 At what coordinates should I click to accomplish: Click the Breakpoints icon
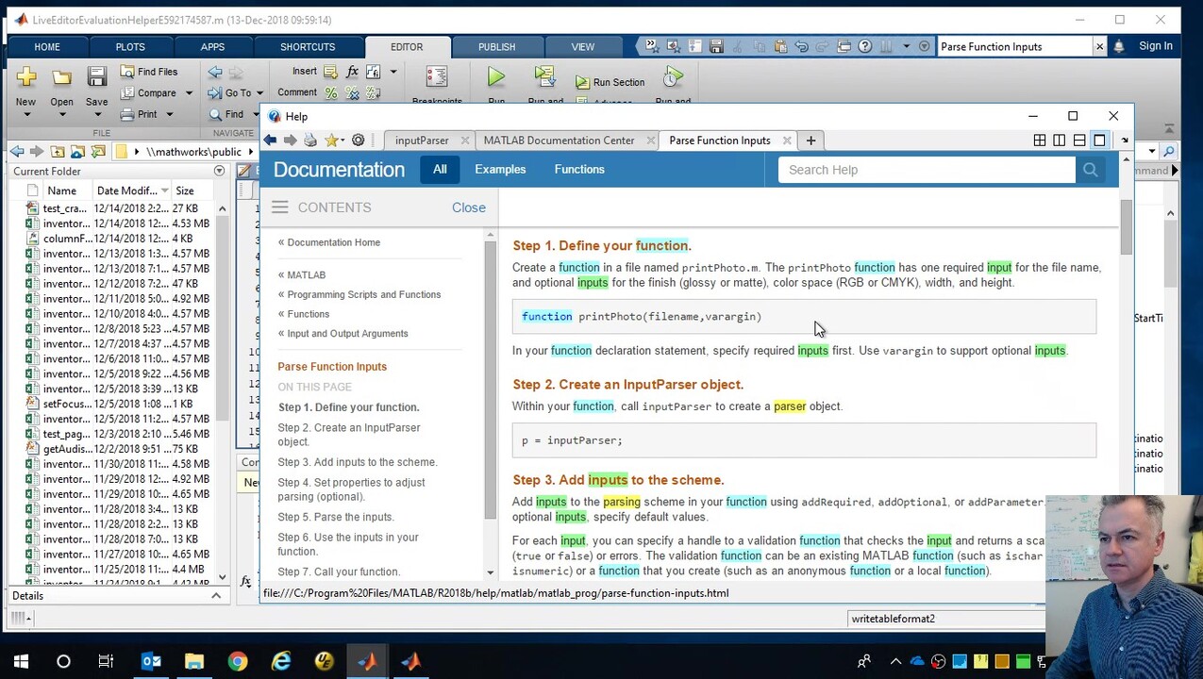tap(436, 79)
